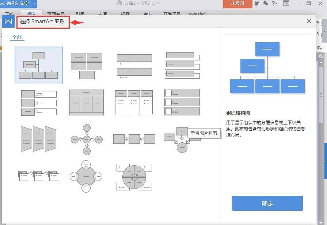Click the 组织结构图 layout heading
Image resolution: width=327 pixels, height=225 pixels.
coord(238,113)
